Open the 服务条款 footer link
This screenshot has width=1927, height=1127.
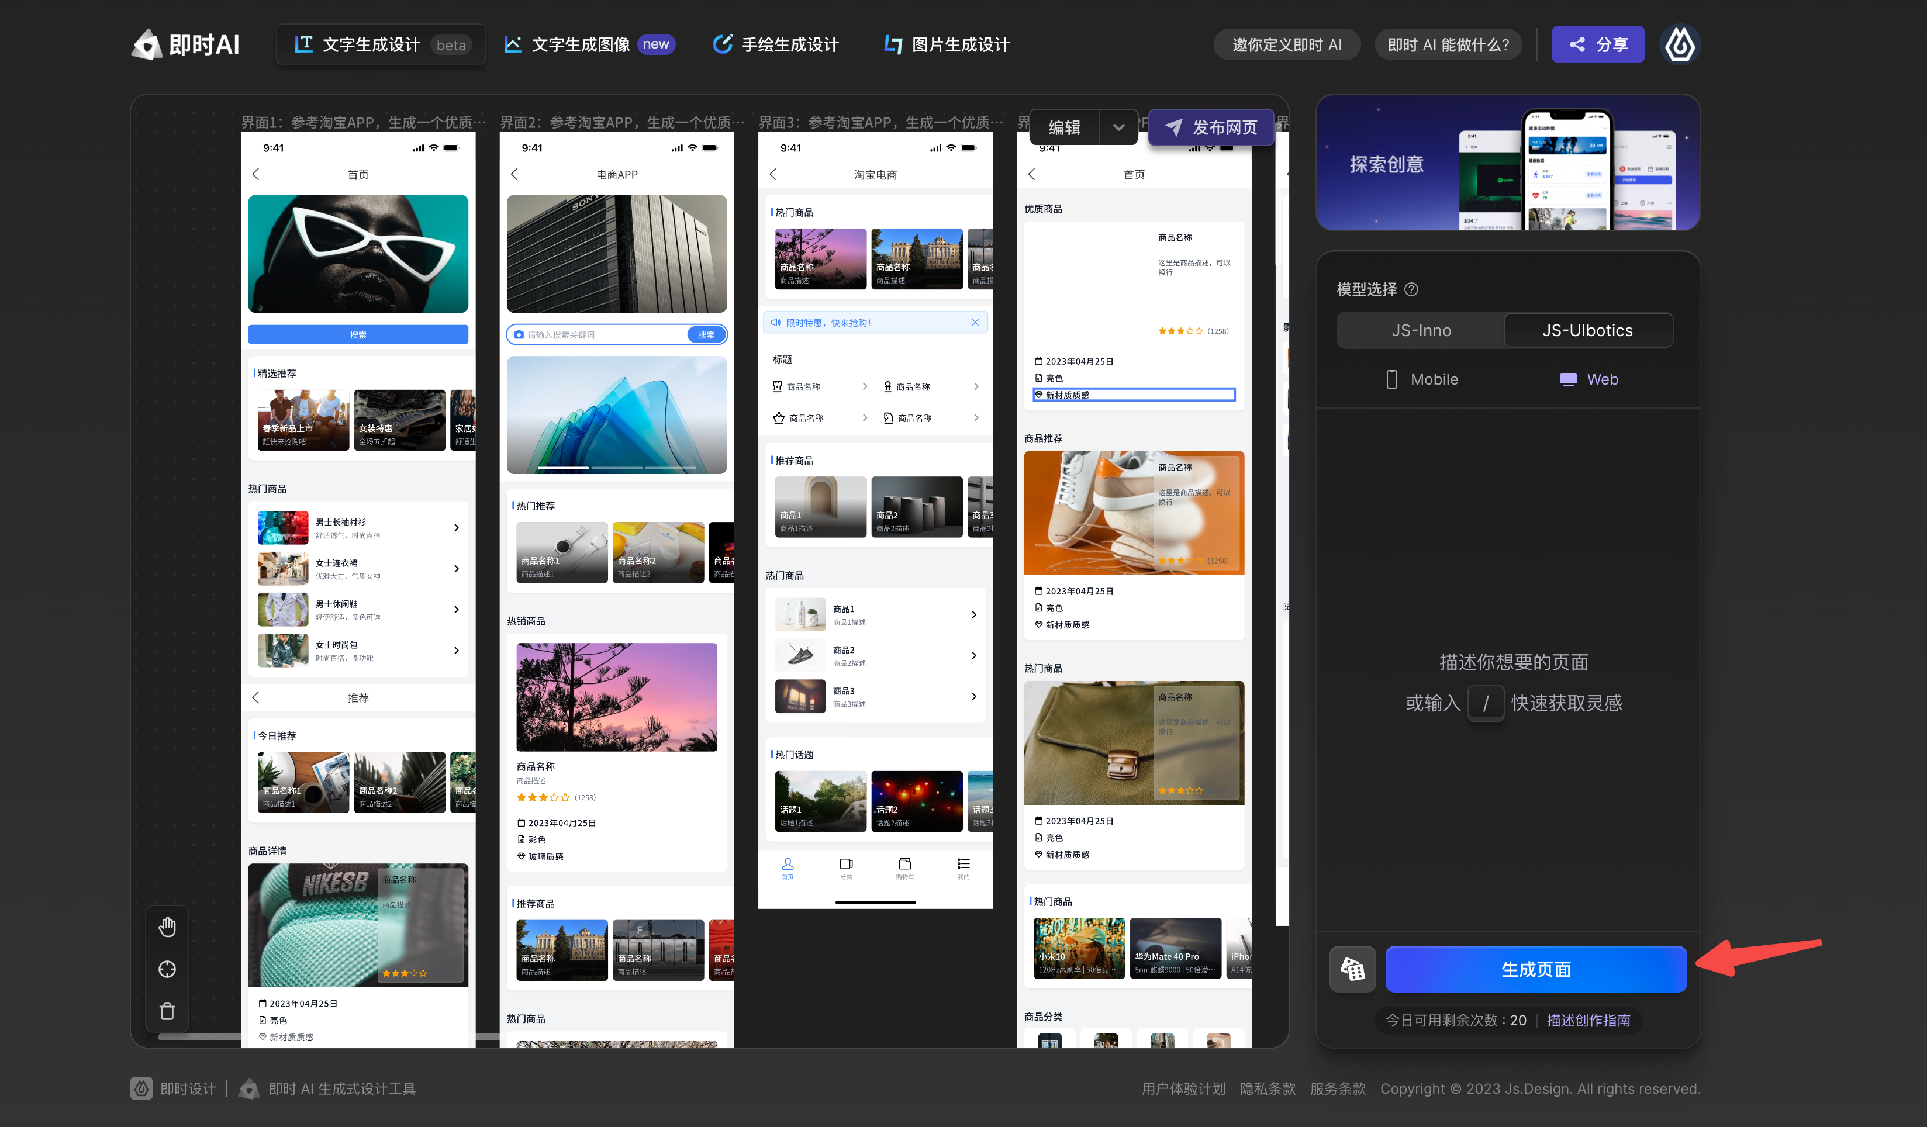click(1338, 1089)
